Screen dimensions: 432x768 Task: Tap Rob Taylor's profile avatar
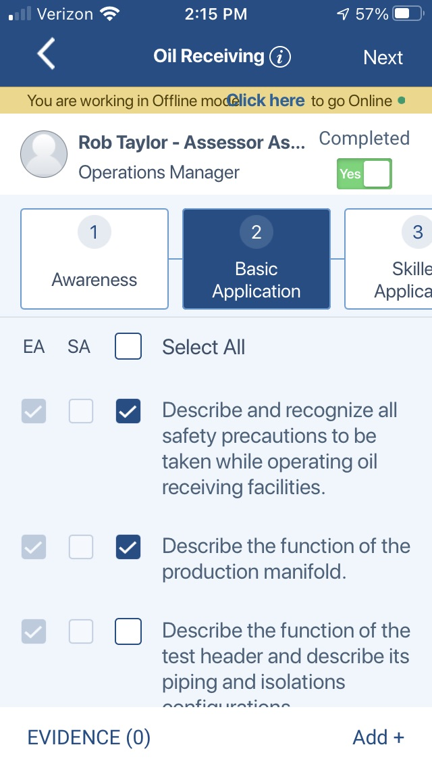click(44, 153)
